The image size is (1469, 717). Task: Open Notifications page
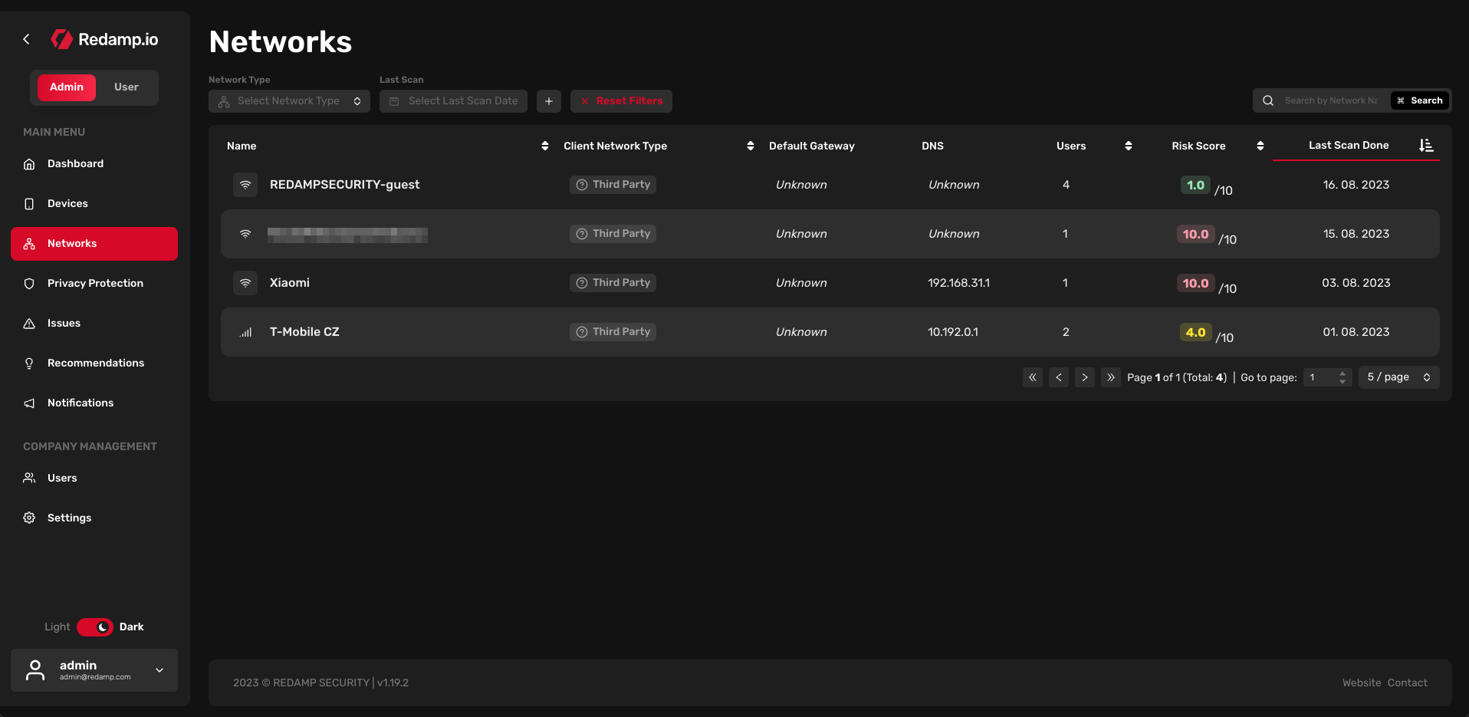94,403
